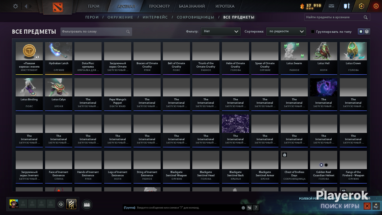Click the player avatar in party bar
The width and height of the screenshot is (382, 215).
(x=14, y=204)
